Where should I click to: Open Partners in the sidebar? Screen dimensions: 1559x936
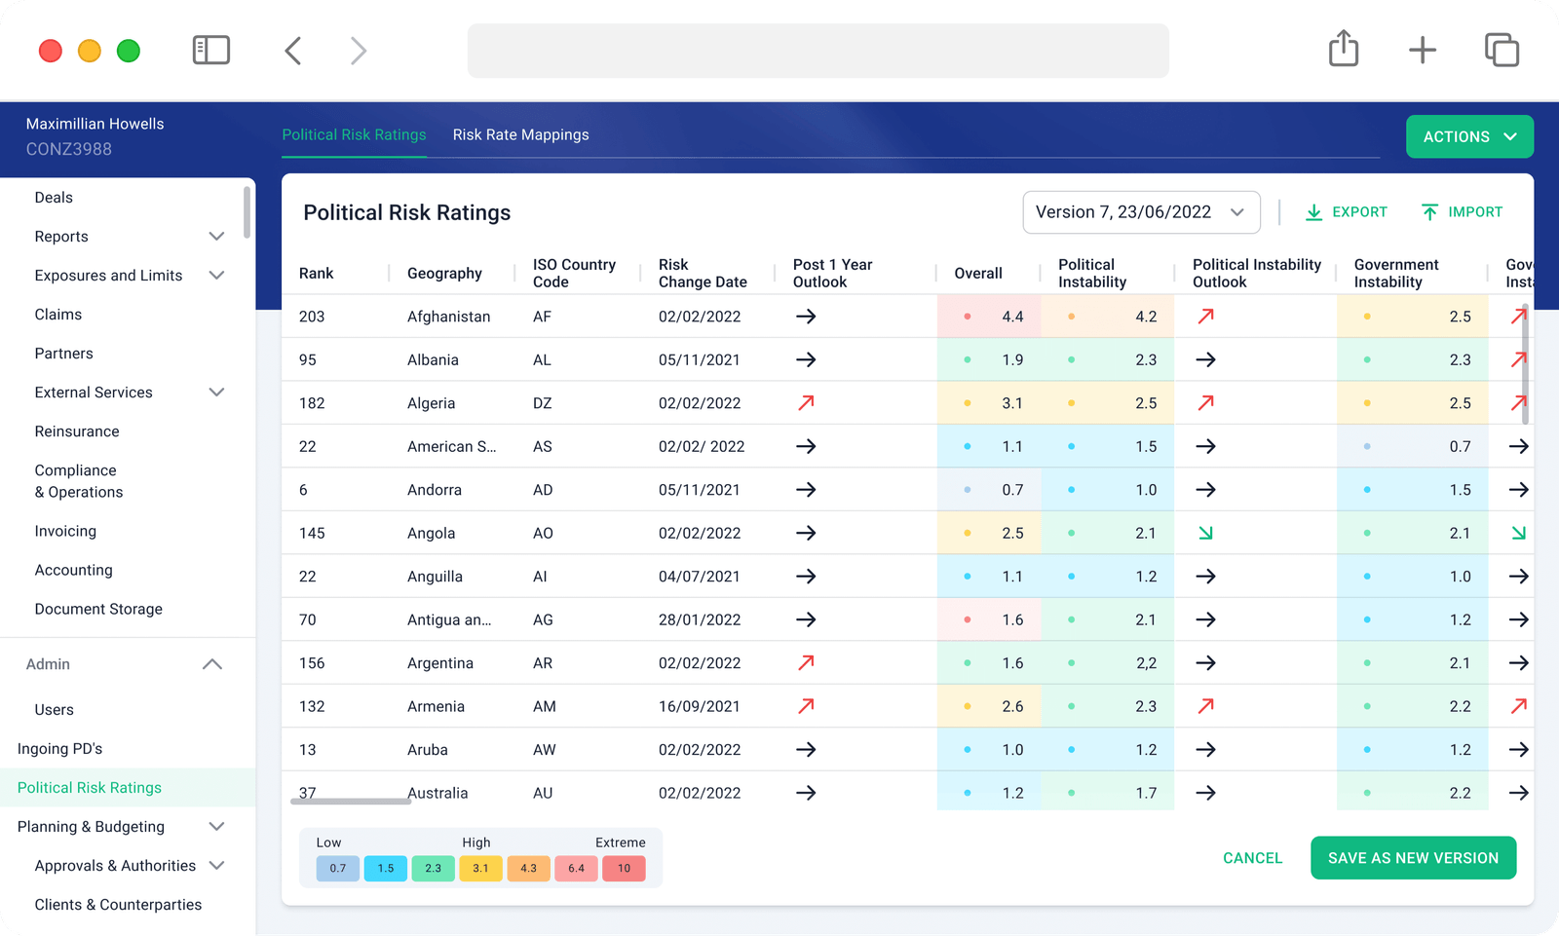pyautogui.click(x=64, y=354)
